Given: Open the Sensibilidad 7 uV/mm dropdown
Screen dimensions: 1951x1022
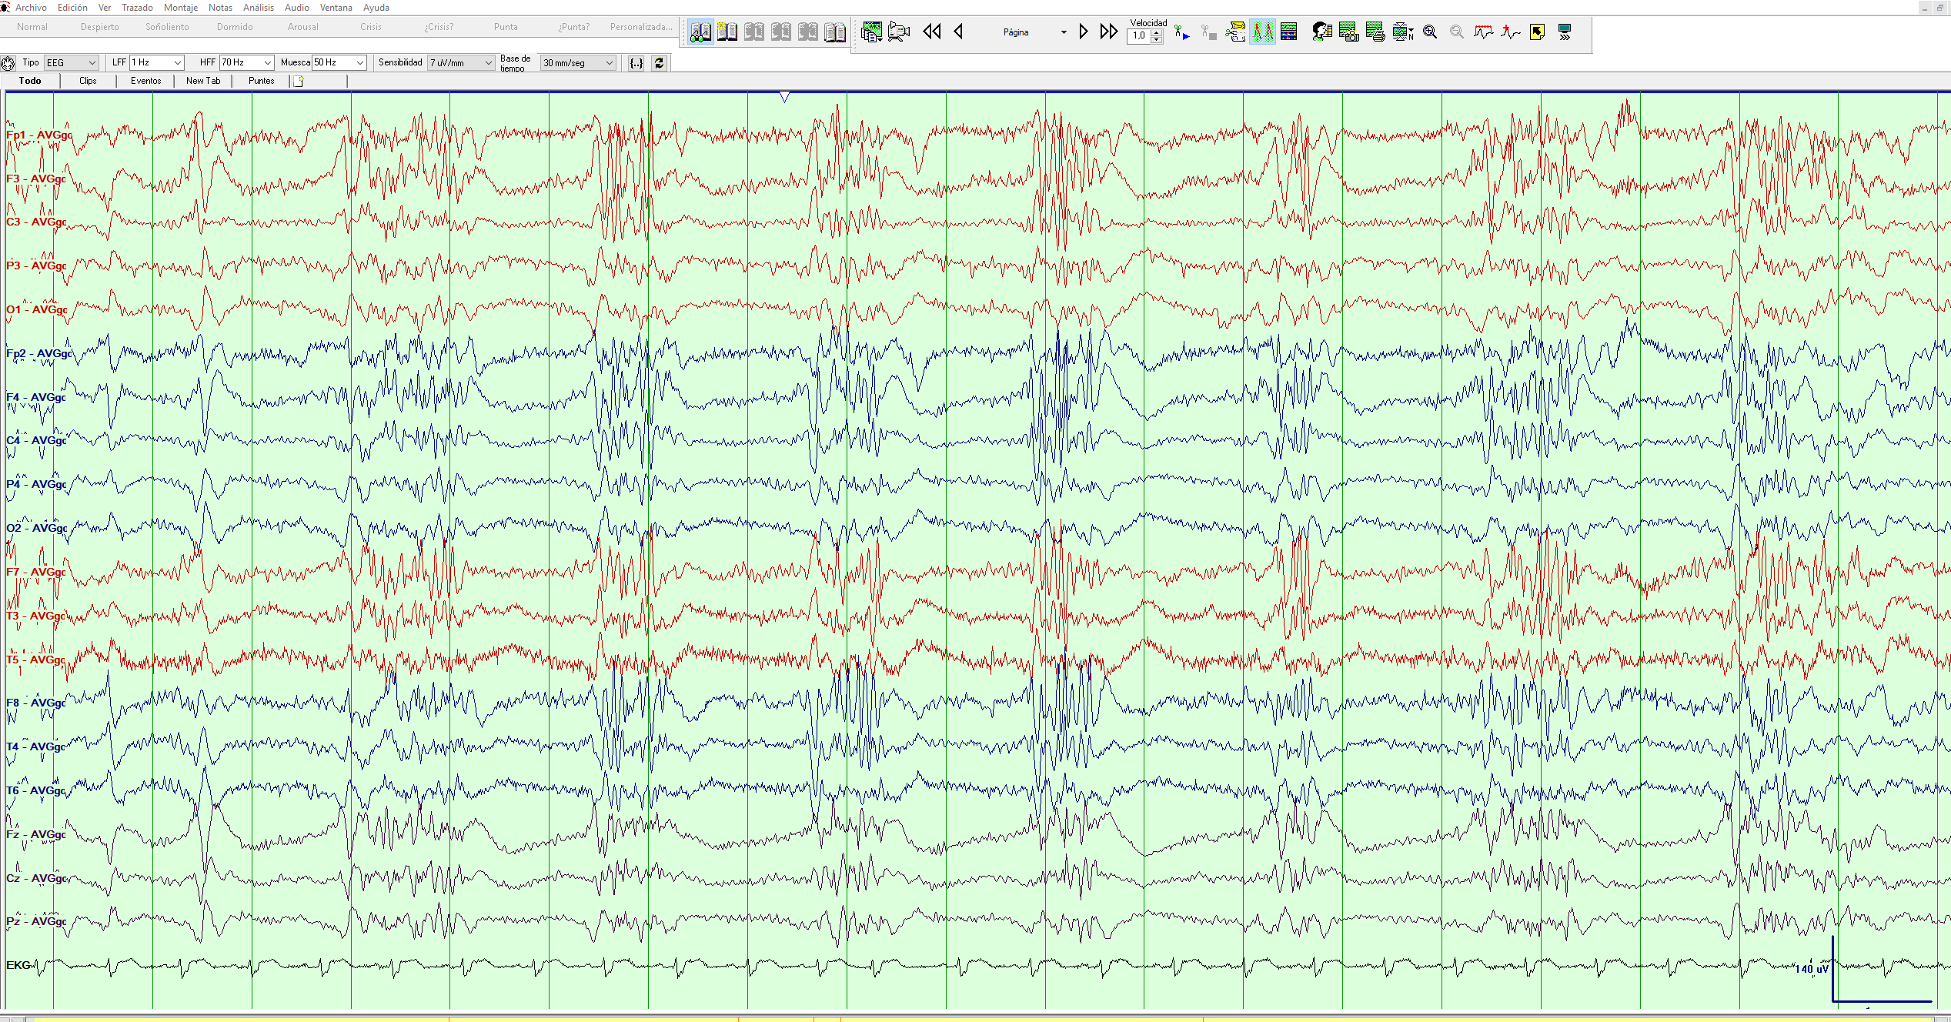Looking at the screenshot, I should point(461,63).
